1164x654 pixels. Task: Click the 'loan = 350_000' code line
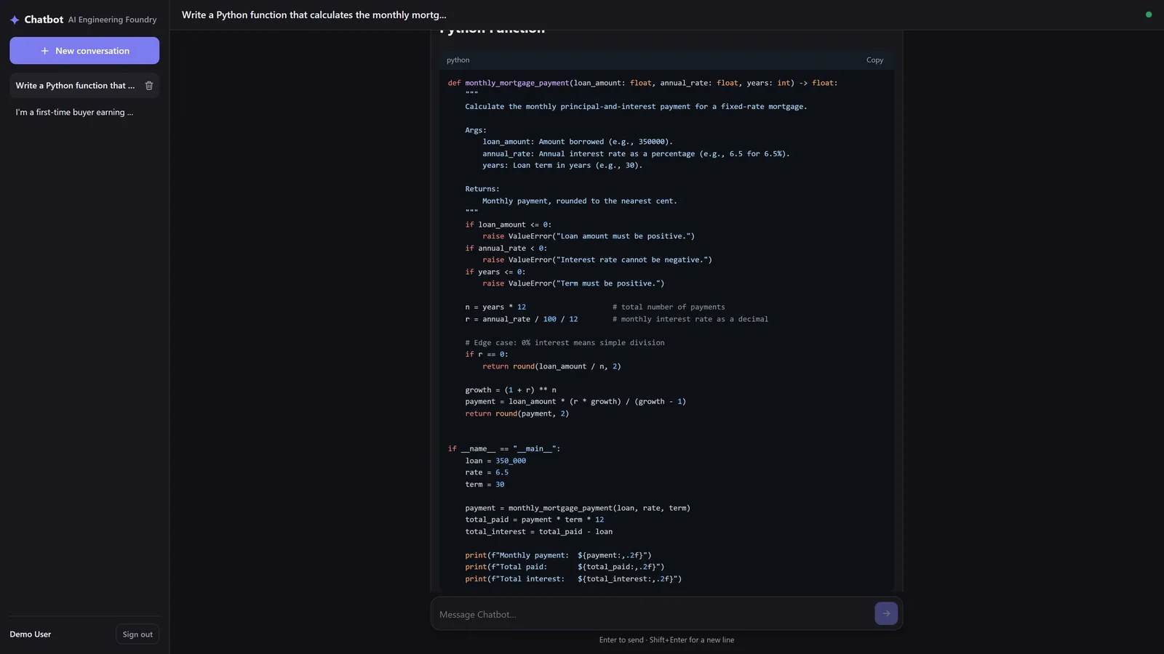coord(495,461)
